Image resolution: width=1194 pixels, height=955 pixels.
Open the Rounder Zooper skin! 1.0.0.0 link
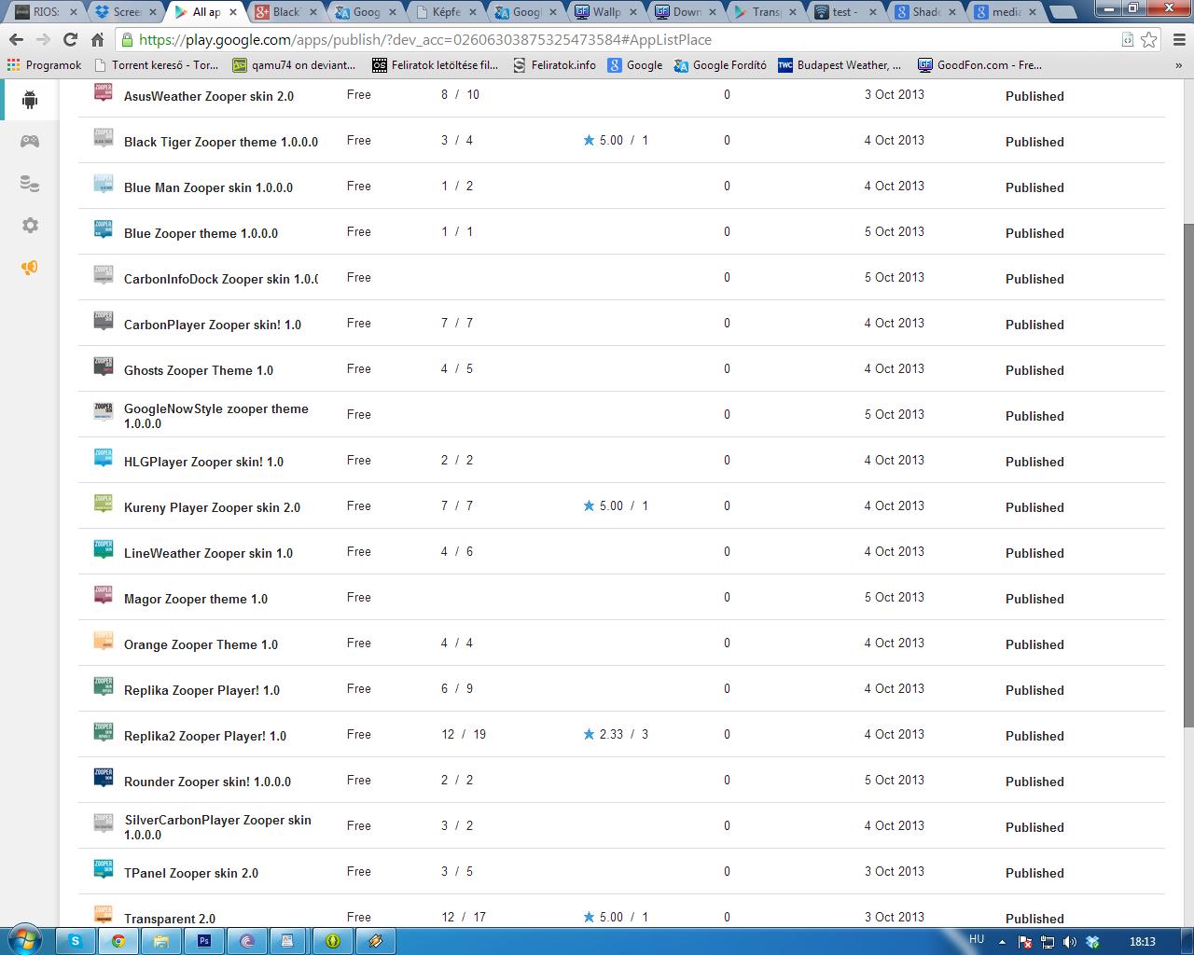click(207, 782)
